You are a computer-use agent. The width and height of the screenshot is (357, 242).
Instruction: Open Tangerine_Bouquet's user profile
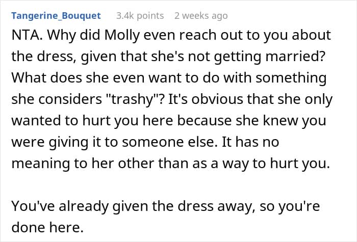coord(56,16)
